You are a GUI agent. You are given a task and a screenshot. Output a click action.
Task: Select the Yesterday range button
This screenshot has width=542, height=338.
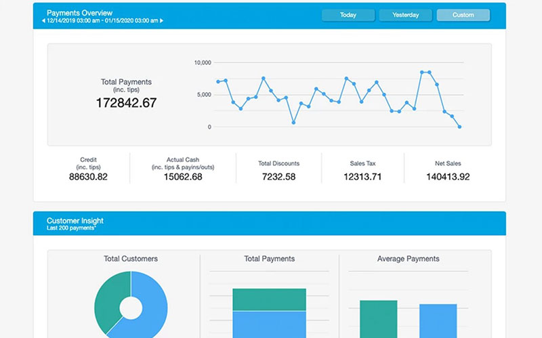(405, 15)
